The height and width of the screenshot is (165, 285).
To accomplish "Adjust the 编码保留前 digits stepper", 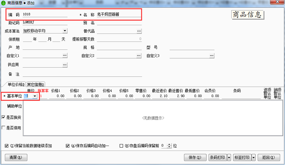I will (169, 146).
